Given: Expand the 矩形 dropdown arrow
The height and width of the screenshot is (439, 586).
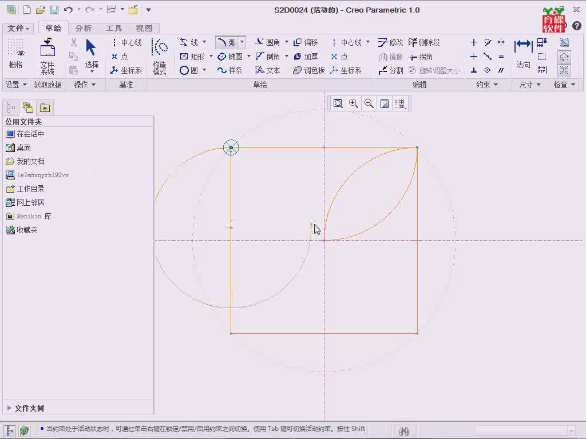Looking at the screenshot, I should [x=211, y=56].
